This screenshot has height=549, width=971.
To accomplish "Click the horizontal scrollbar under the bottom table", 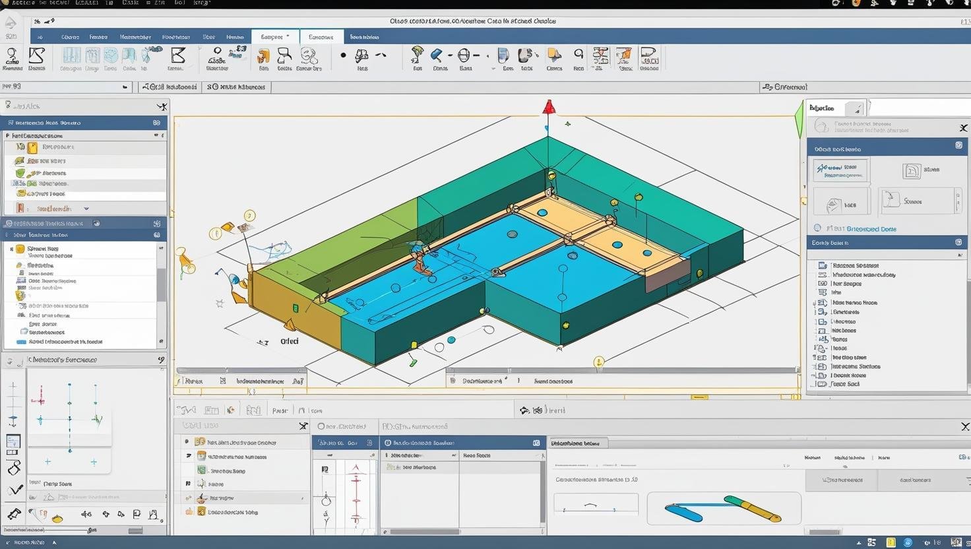I will pos(425,531).
